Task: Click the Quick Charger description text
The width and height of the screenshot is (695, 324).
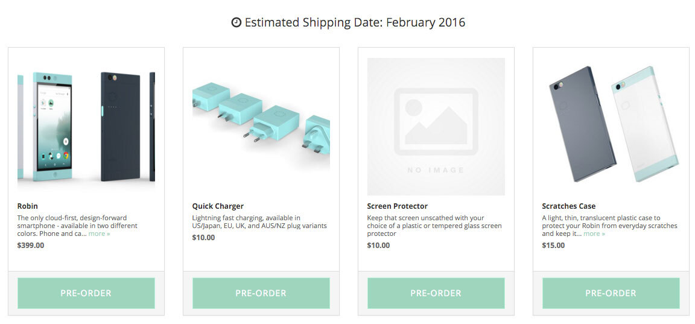Action: click(x=259, y=222)
